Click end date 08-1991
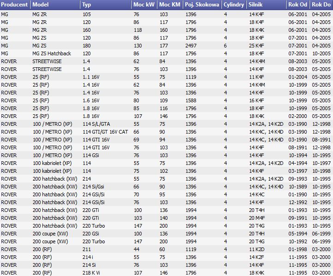Image resolution: width=333 pixels, height=276 pixels. point(321,140)
